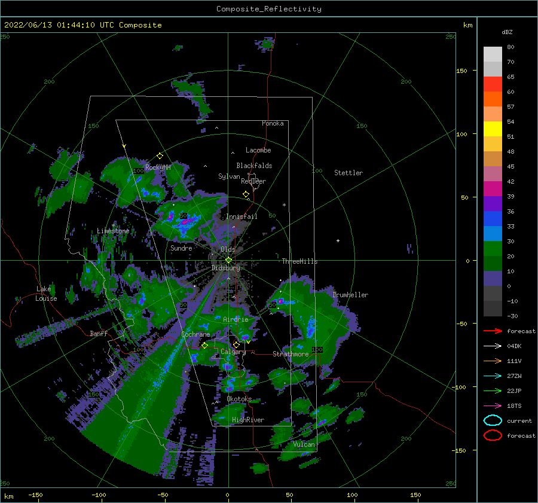
Task: Click the Sundre town label
Action: 181,248
